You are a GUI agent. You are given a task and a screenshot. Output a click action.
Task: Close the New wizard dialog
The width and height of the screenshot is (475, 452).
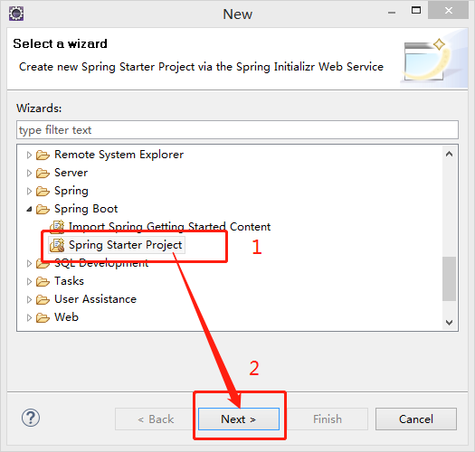(x=449, y=11)
